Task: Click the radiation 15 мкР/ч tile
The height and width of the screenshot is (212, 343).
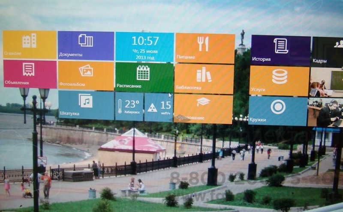Action: [159, 107]
